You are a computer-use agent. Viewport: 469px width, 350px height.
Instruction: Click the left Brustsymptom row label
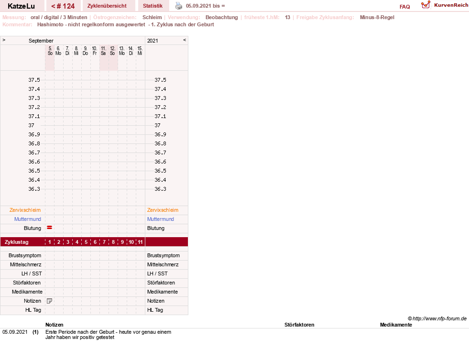coord(25,255)
